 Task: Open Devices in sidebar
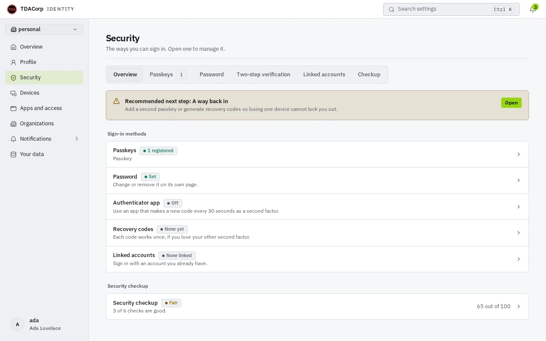tap(44, 93)
